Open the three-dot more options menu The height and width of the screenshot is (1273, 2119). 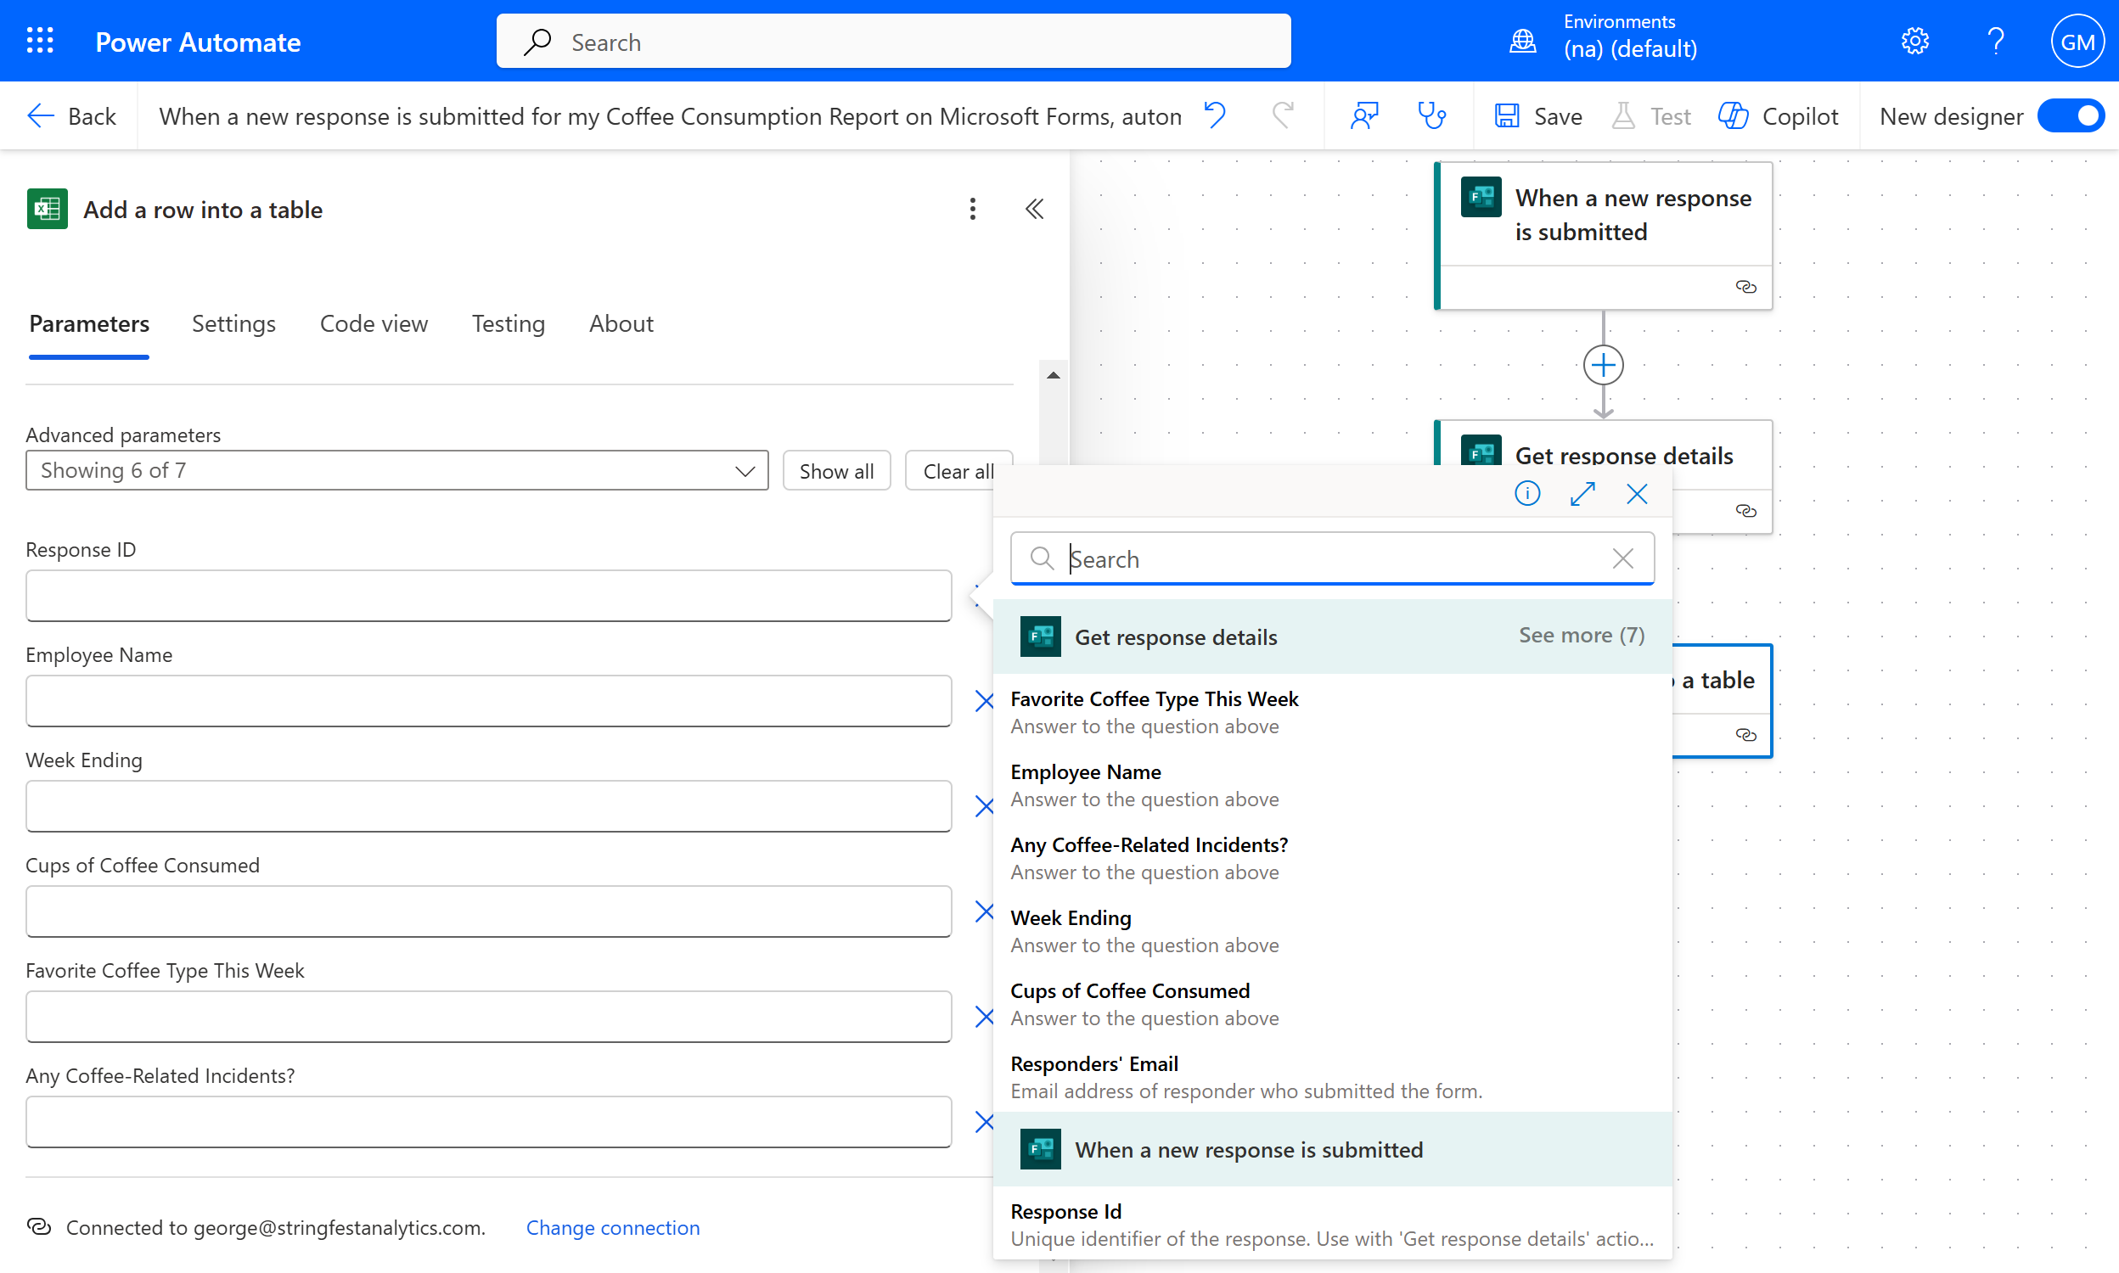pyautogui.click(x=972, y=210)
